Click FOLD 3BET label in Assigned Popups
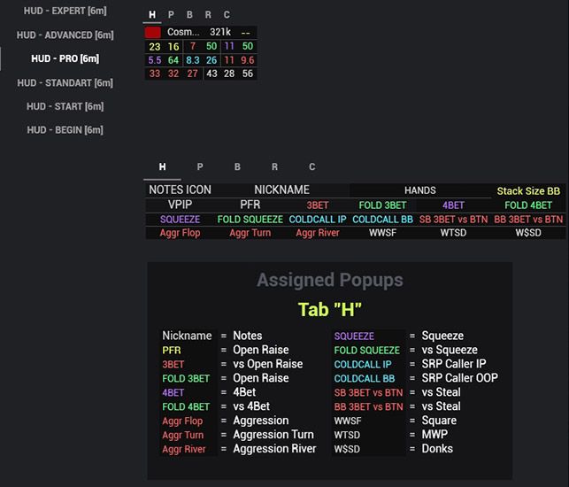The height and width of the screenshot is (487, 569). [x=186, y=378]
